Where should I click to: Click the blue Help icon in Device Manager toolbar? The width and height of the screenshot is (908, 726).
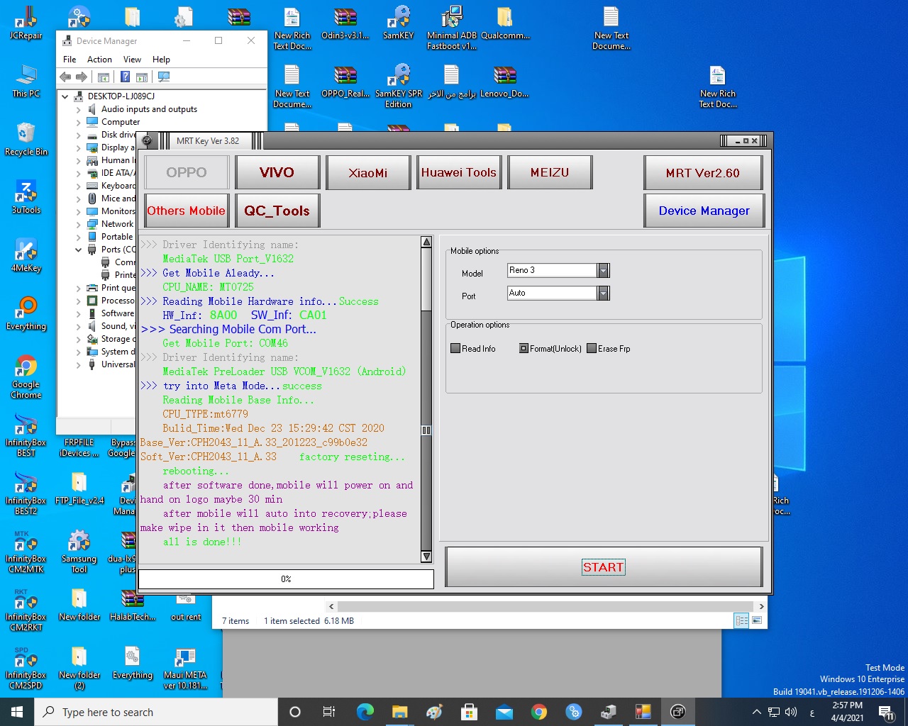click(125, 77)
